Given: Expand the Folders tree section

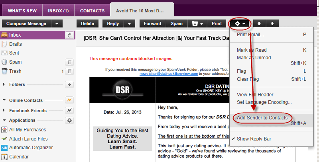Looking at the screenshot, I should tap(4, 84).
